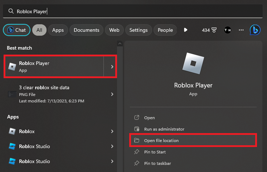The image size is (267, 172).
Task: Open the TH account avatar
Action: click(228, 30)
